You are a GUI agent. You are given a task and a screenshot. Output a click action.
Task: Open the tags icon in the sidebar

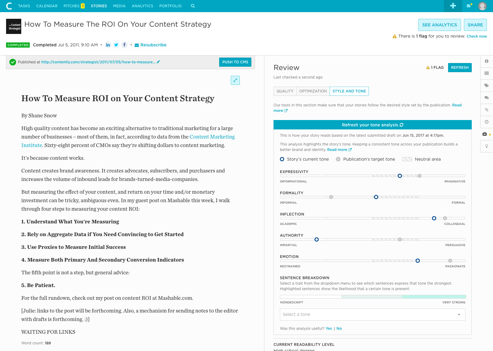pyautogui.click(x=486, y=85)
